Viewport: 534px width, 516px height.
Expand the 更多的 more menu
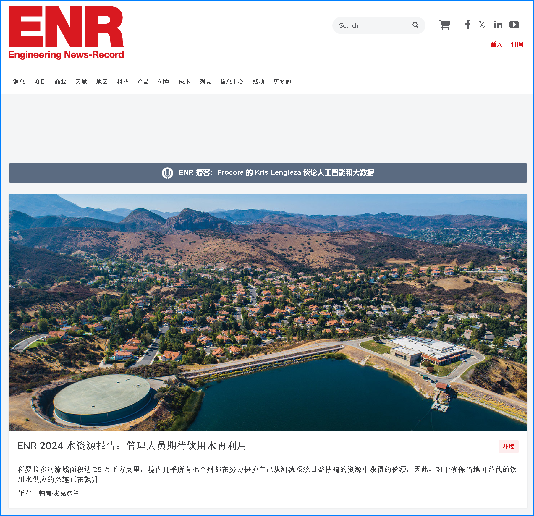tap(282, 82)
